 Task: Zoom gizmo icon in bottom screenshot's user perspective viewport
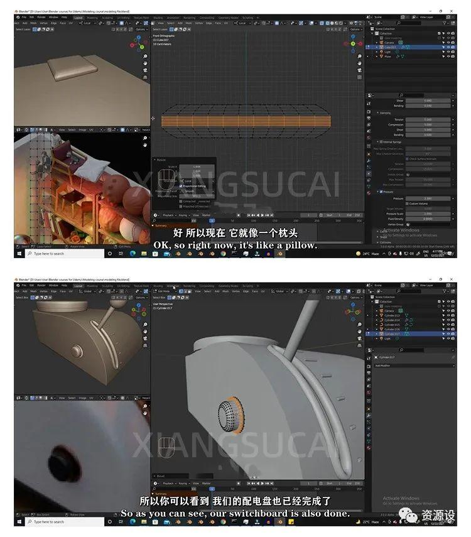(359, 324)
